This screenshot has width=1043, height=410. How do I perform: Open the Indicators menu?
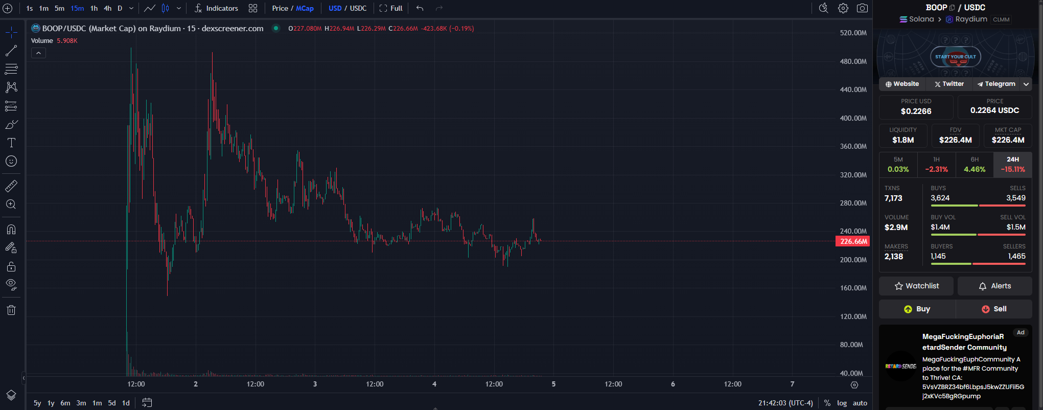click(217, 8)
